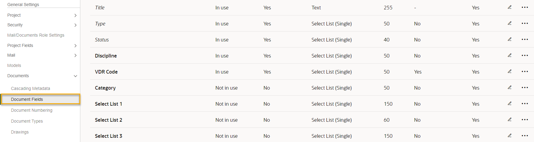Collapse the Documents section
Image resolution: width=534 pixels, height=142 pixels.
click(x=75, y=76)
